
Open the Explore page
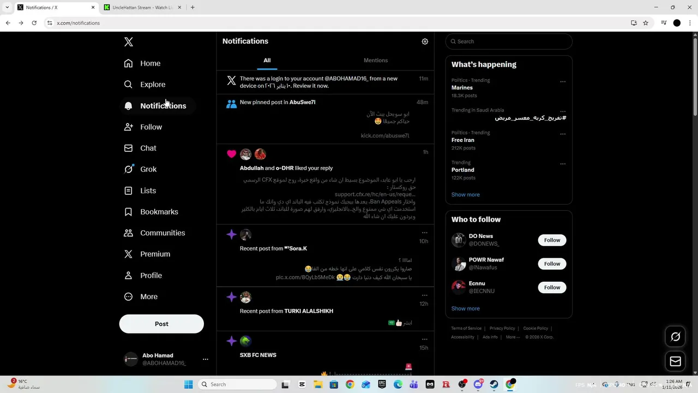coord(145,85)
